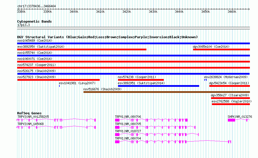The image size is (258, 158).
Task: Select TRPV1 NM_018727 transcript glyph
Action: pos(157,135)
